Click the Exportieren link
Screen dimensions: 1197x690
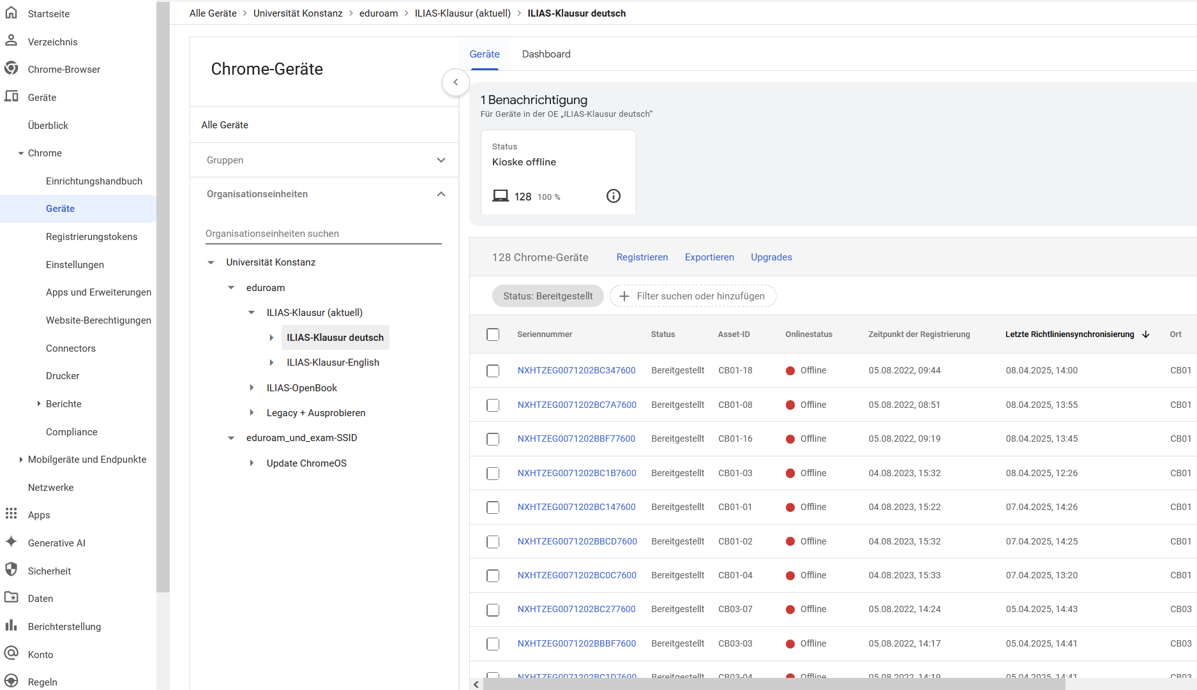pos(709,257)
